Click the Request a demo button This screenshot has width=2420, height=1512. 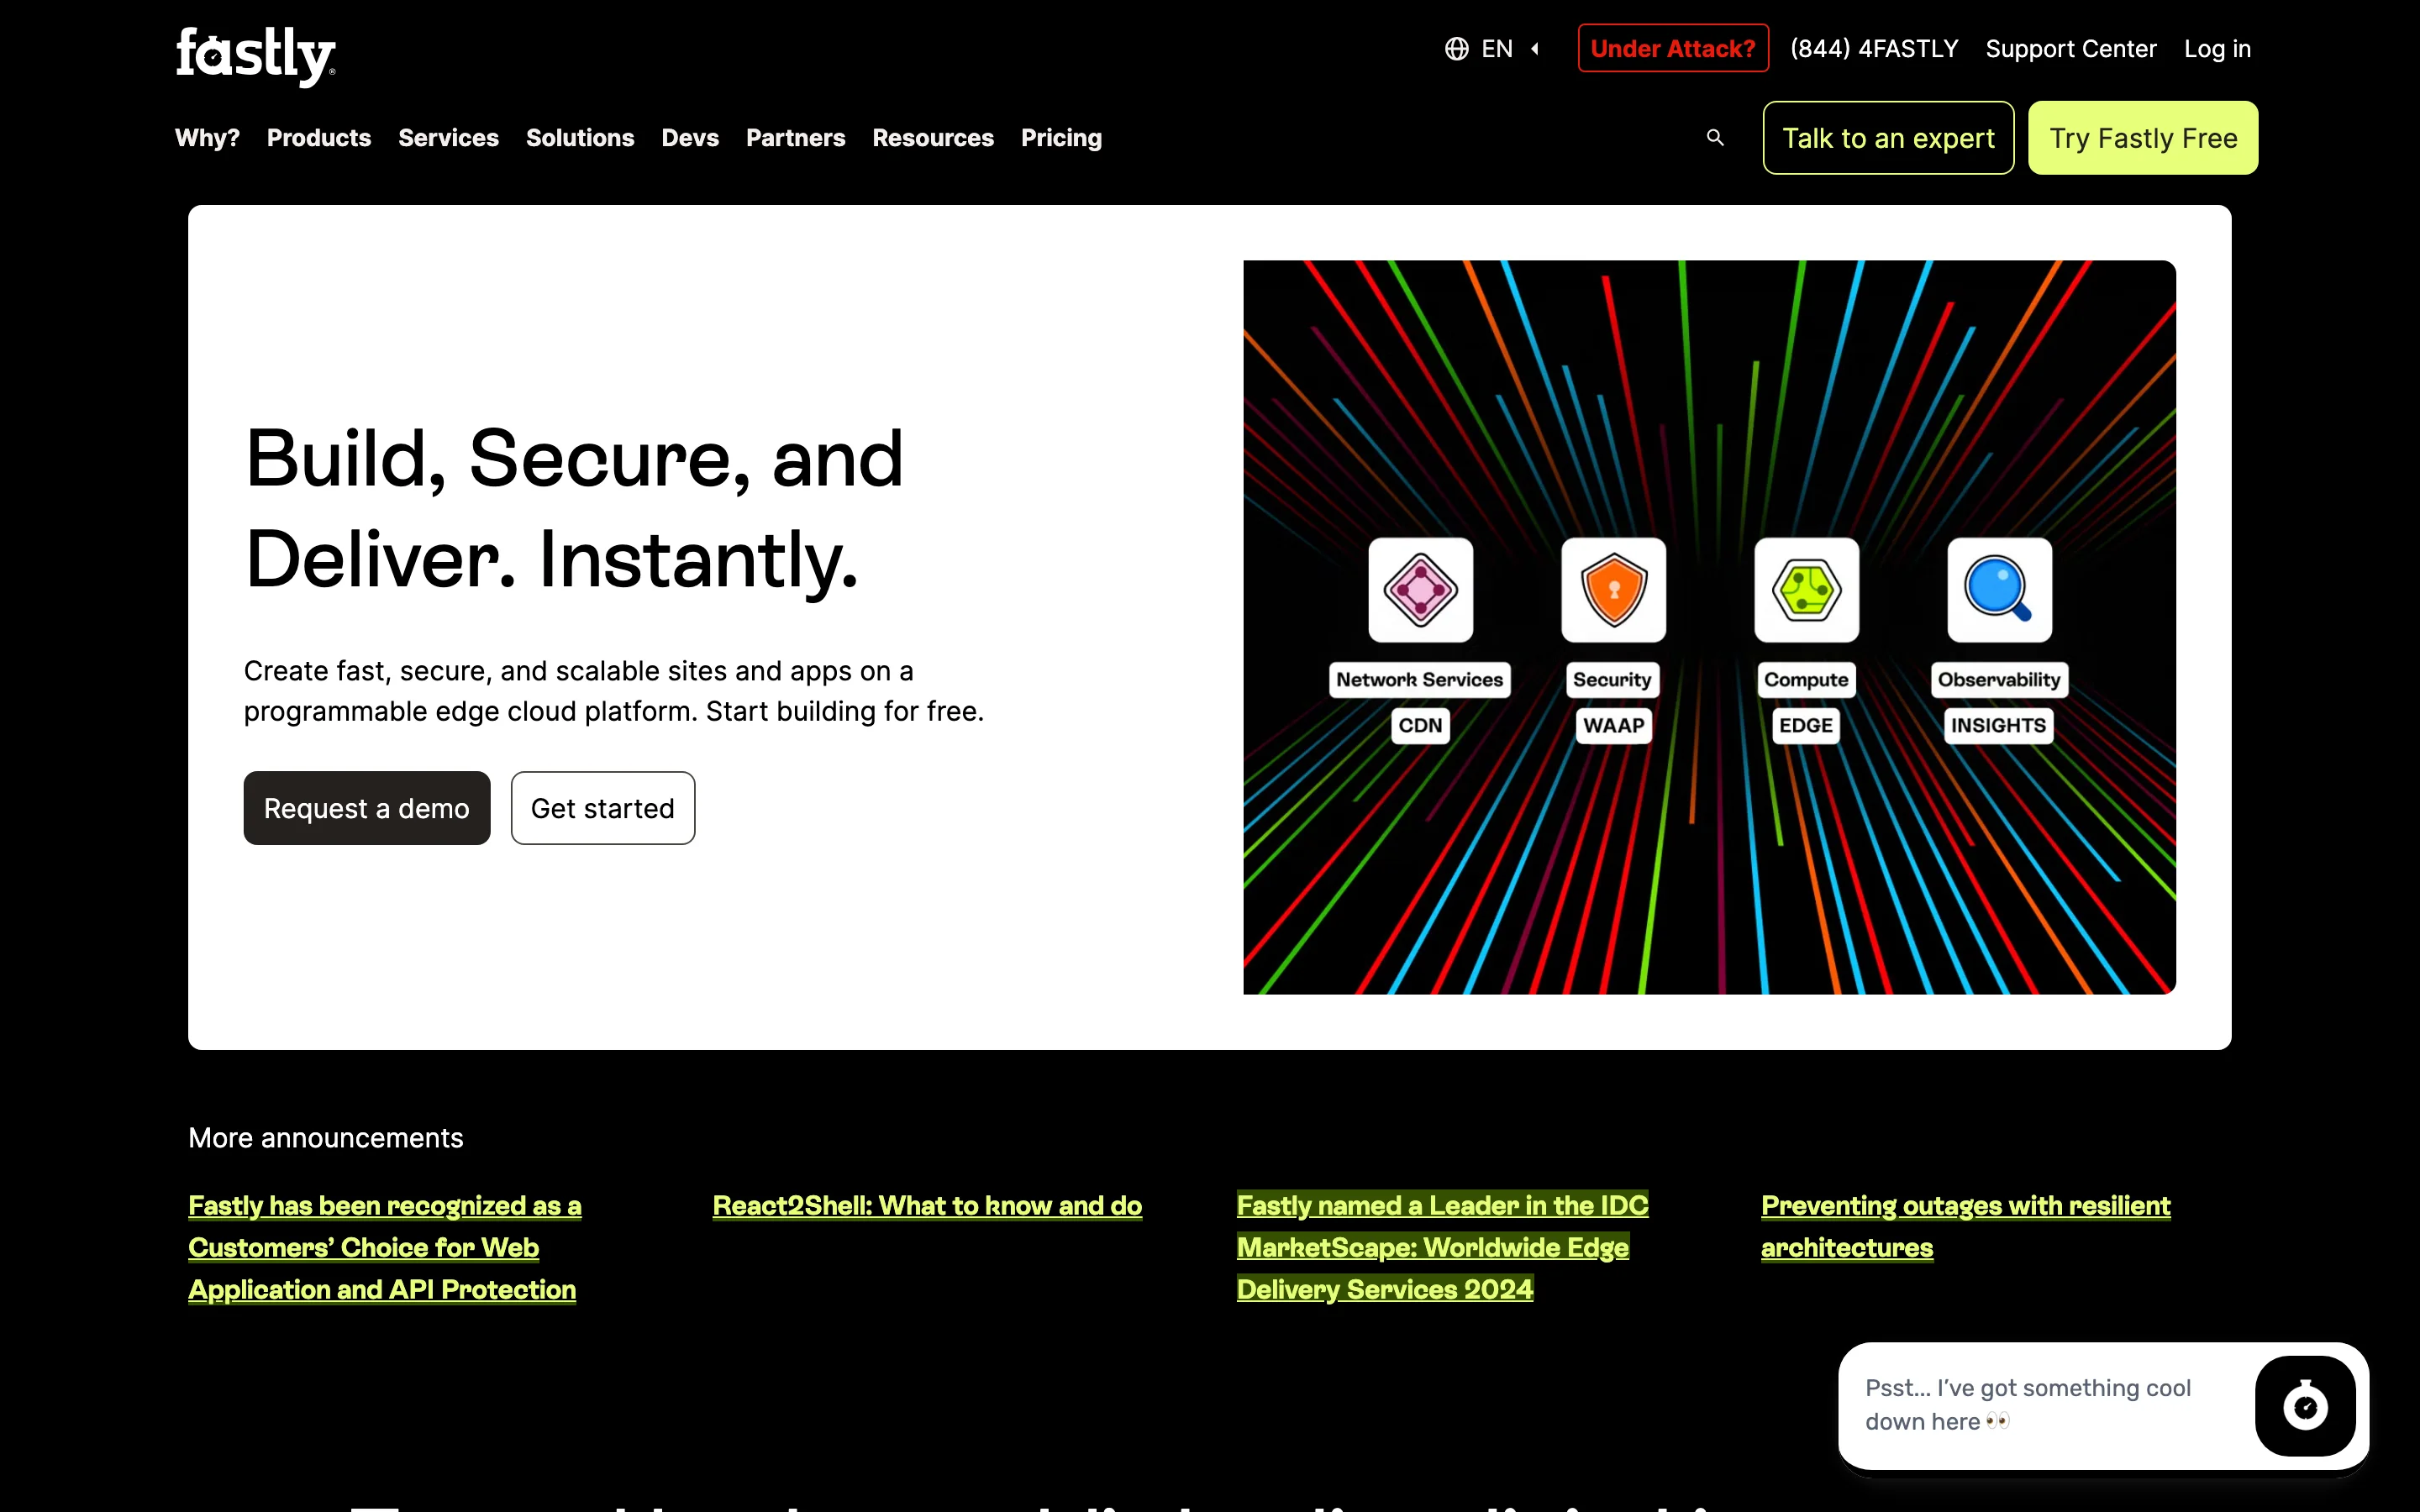pyautogui.click(x=366, y=808)
